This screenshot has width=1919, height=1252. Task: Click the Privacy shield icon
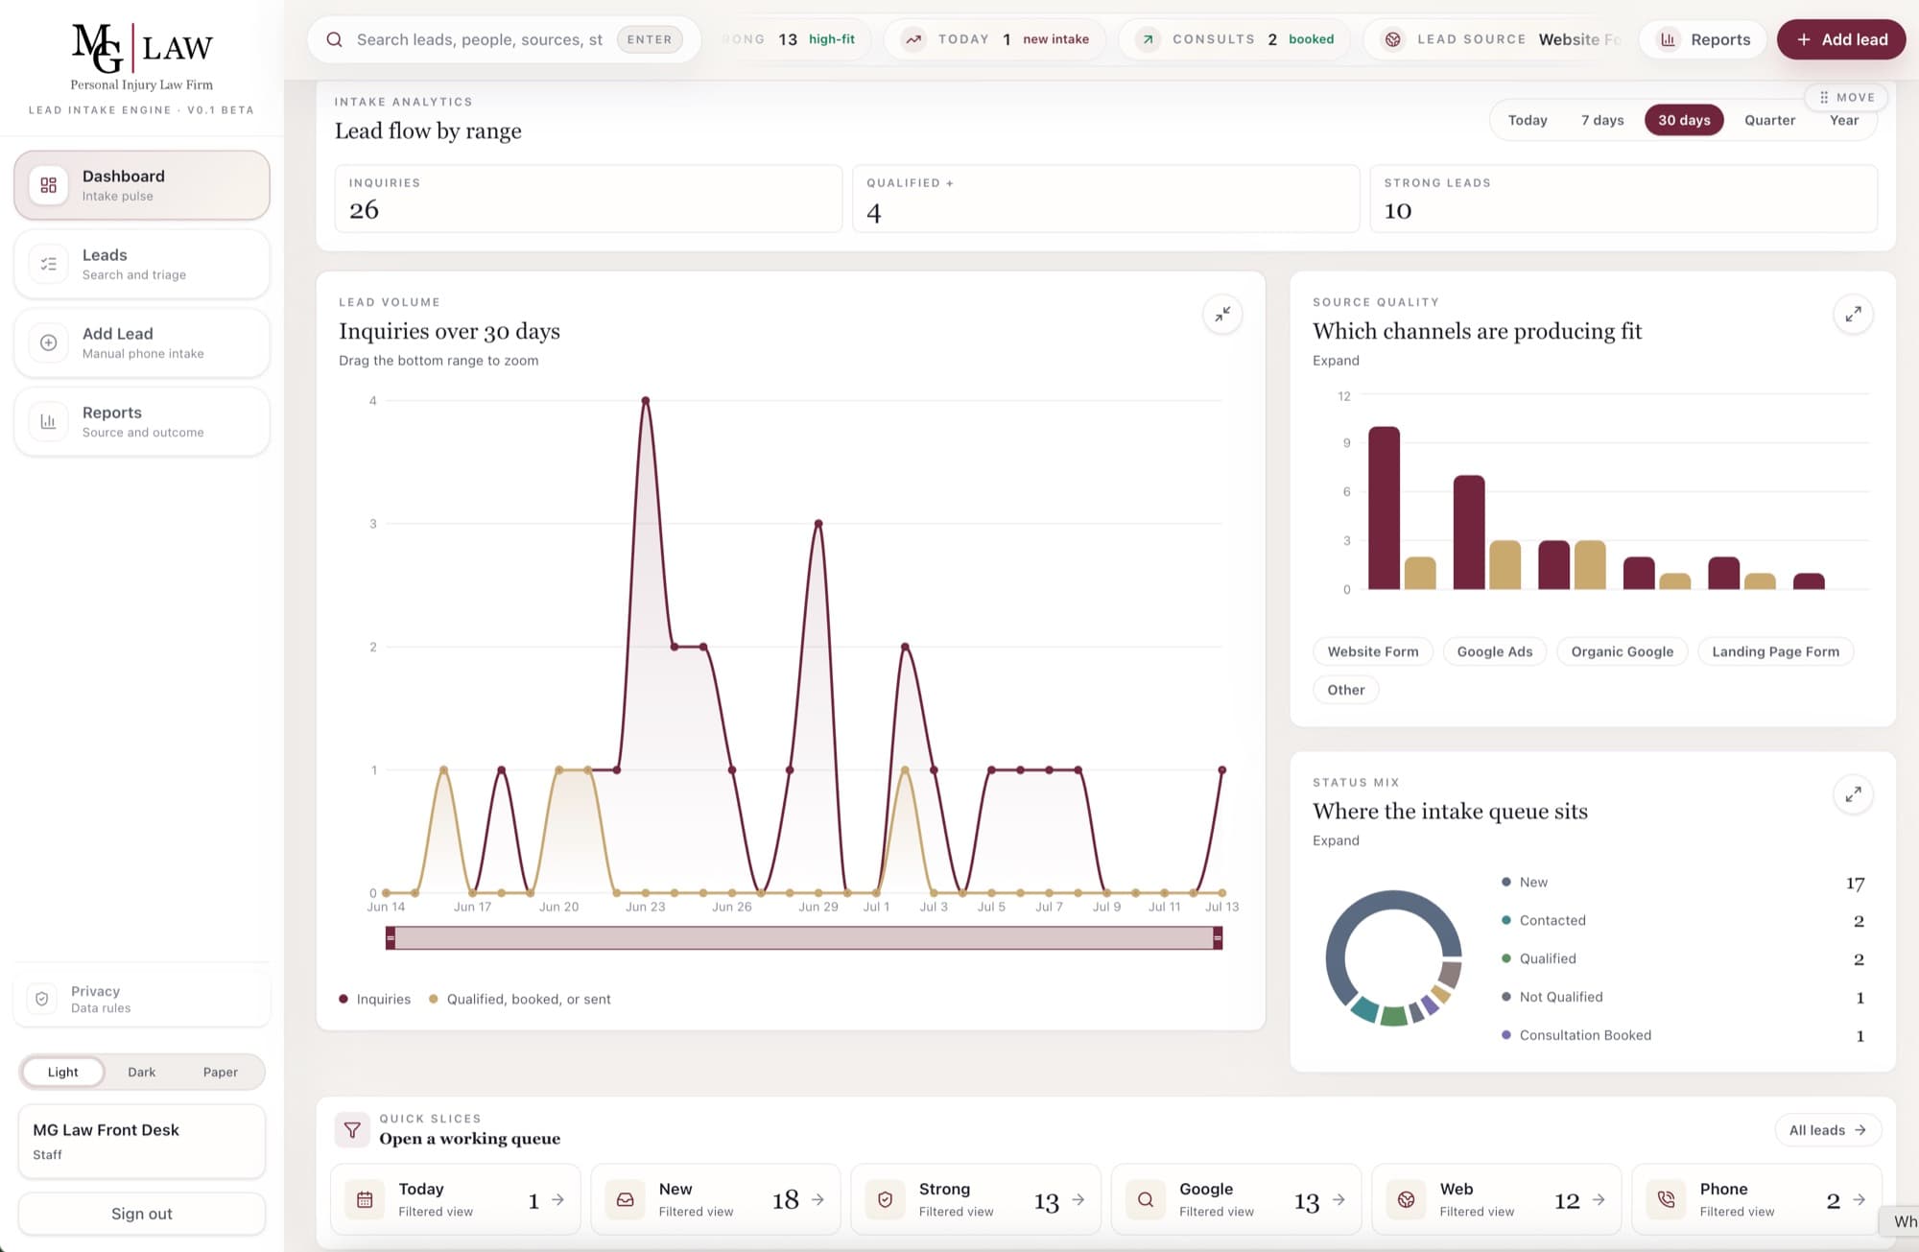pyautogui.click(x=42, y=999)
